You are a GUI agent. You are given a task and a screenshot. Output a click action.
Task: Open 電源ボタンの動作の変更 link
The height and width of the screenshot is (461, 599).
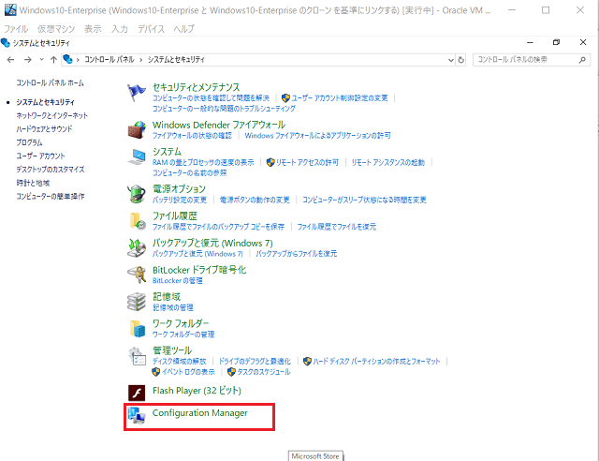[x=255, y=200]
